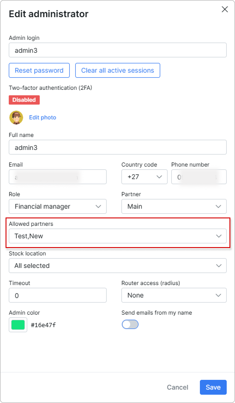Edit the Timeout value field
Viewport: 235px width, 403px height.
[x=58, y=295]
